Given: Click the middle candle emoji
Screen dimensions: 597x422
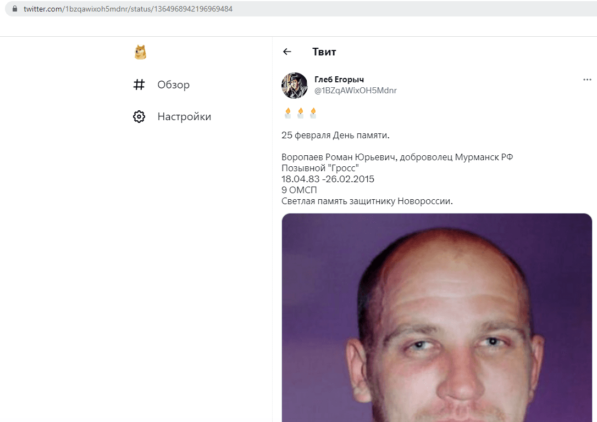Looking at the screenshot, I should tap(300, 113).
